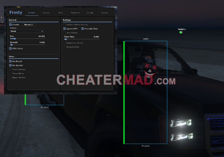This screenshot has width=224, height=157.
Task: Click the Frosty logo title
Action: [x=16, y=13]
